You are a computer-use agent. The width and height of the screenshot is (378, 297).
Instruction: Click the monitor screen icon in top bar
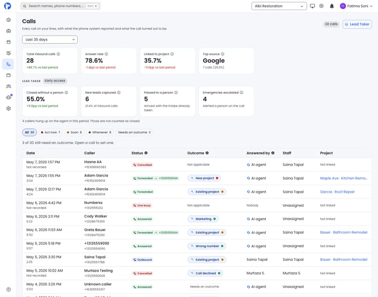[313, 6]
